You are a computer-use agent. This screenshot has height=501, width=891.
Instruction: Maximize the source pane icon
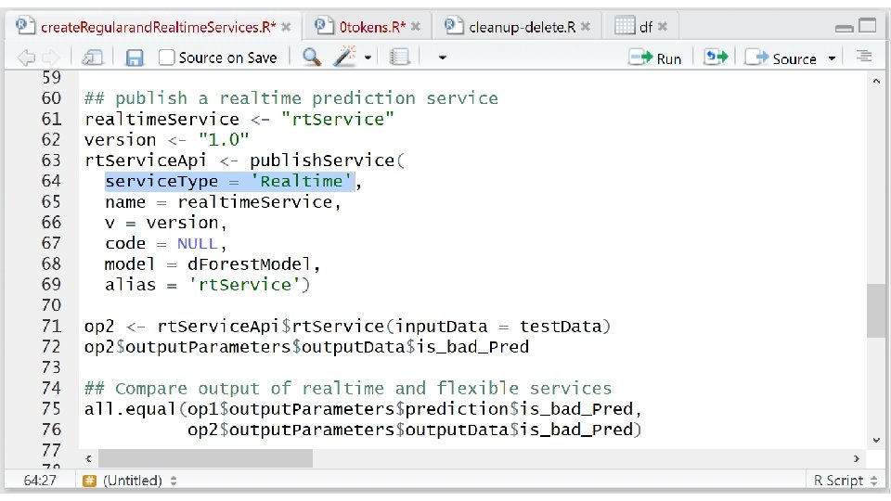click(867, 26)
